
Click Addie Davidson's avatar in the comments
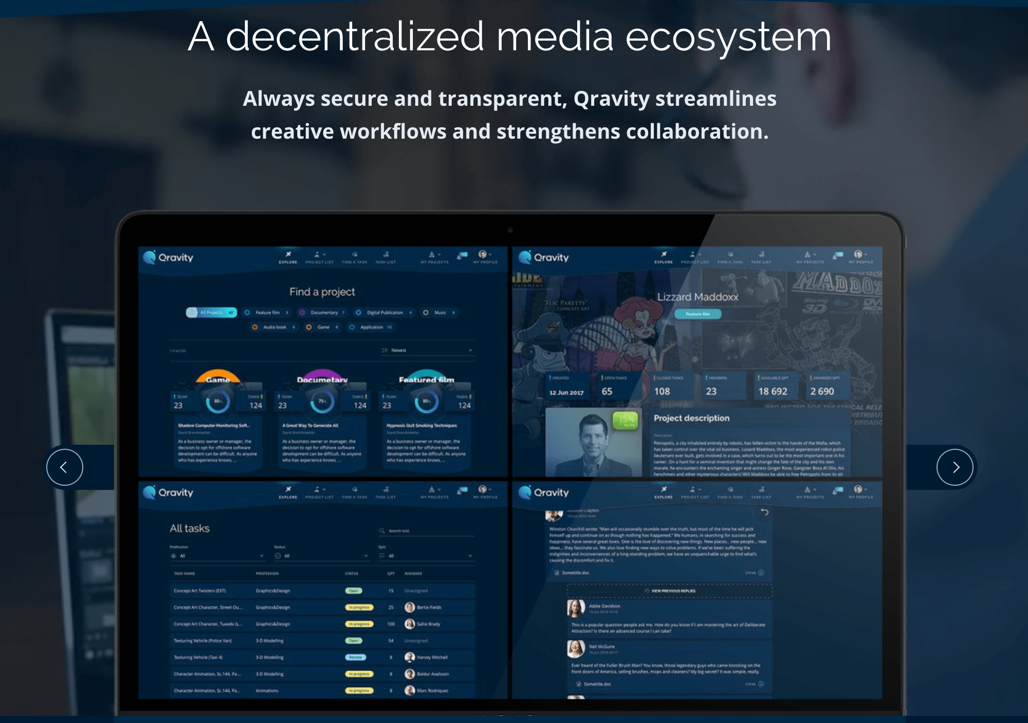click(x=576, y=608)
